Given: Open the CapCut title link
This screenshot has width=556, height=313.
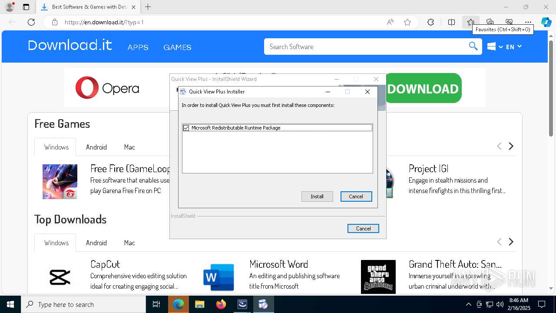Looking at the screenshot, I should point(105,264).
